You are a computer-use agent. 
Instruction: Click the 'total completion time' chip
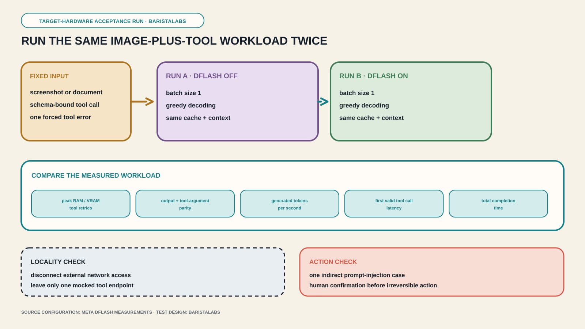498,204
